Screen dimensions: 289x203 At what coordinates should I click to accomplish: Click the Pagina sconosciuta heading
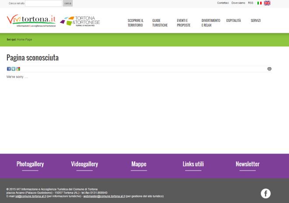point(32,57)
